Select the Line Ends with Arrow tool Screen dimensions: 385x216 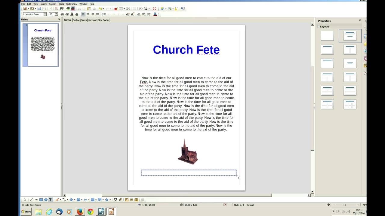[36, 199]
